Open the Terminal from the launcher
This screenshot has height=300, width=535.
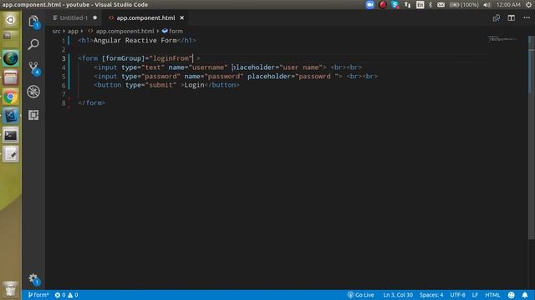click(x=11, y=135)
